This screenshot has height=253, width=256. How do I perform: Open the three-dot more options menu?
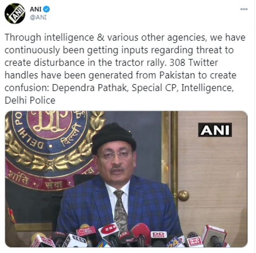244,9
